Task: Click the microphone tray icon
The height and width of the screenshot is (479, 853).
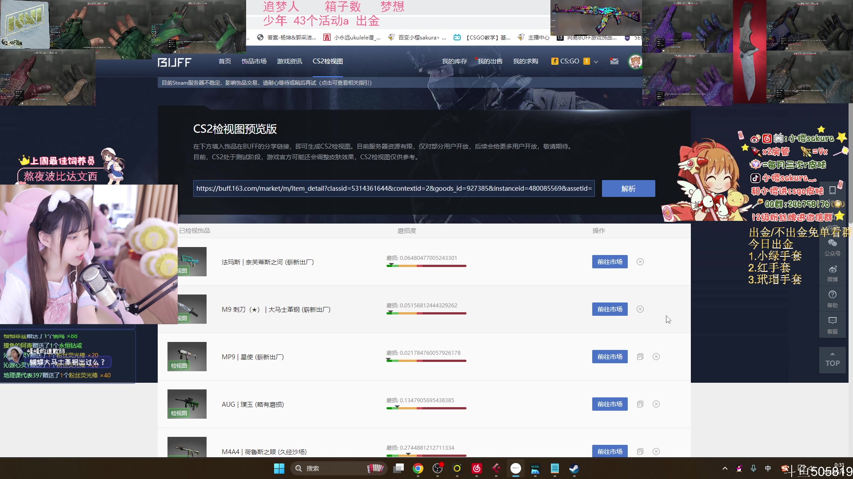Action: (753, 468)
